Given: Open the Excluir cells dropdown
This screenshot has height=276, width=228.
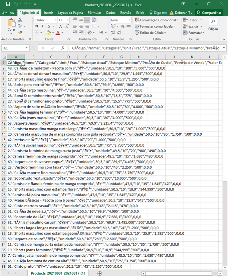Looking at the screenshot, I should [x=193, y=26].
